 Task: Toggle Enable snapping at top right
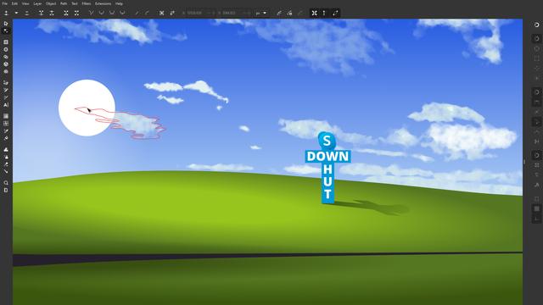pyautogui.click(x=536, y=25)
